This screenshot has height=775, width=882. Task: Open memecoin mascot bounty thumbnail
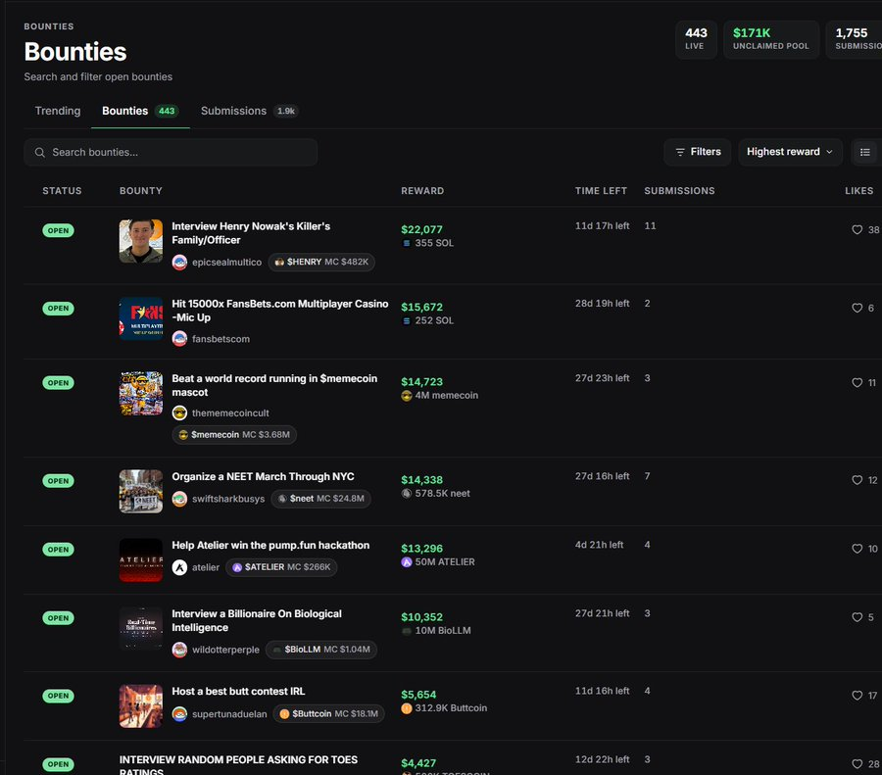pyautogui.click(x=140, y=393)
